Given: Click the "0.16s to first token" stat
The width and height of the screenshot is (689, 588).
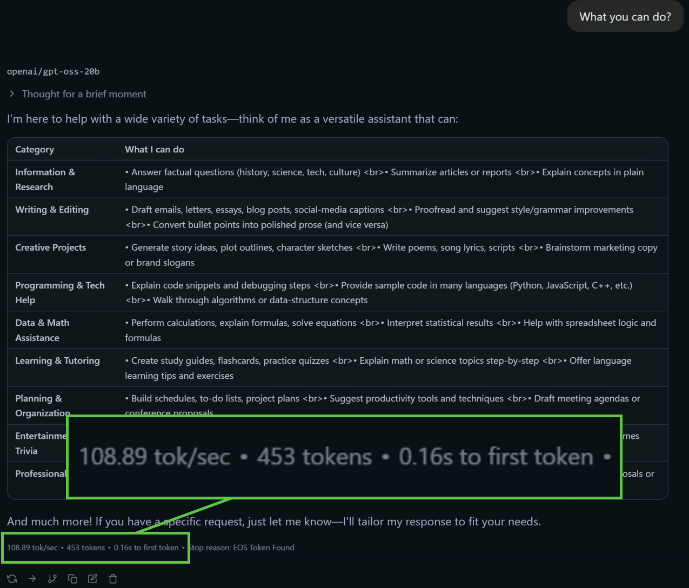Looking at the screenshot, I should coord(146,548).
